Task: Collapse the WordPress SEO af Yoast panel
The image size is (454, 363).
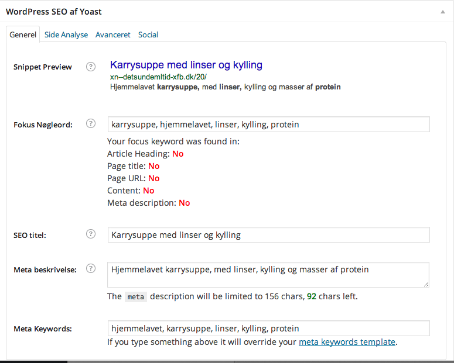Action: 443,12
